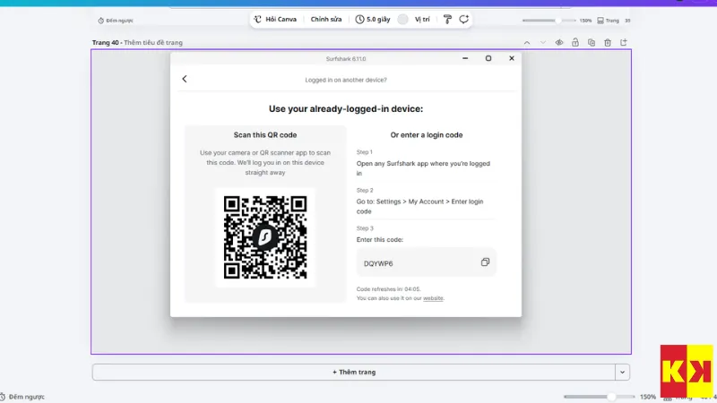The image size is (717, 403).
Task: Click the upper 150% zoom value
Action: tap(585, 21)
